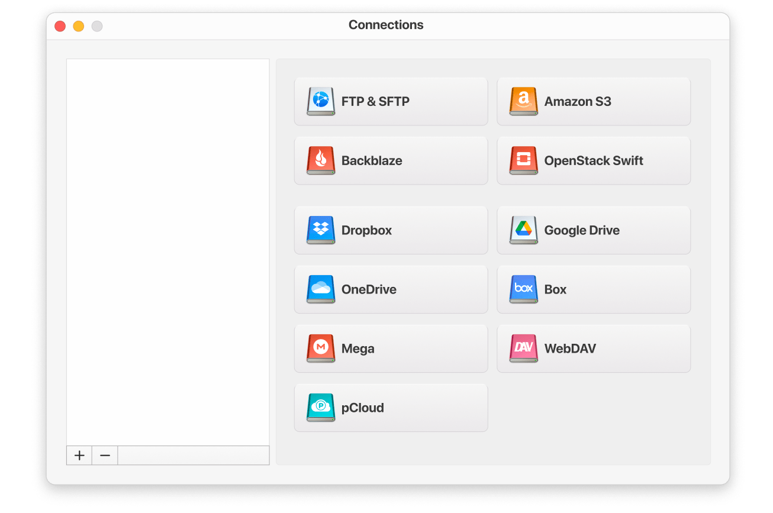Viewport: 773px width, 513px height.
Task: Choose the Backblaze flame drive icon
Action: (x=320, y=160)
